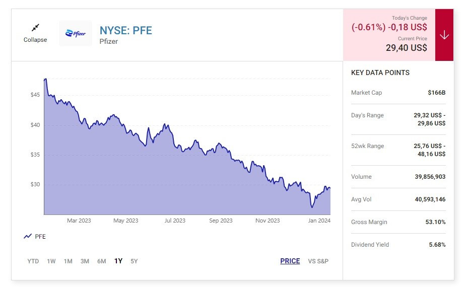Select the YTD time range
Viewport: 466px width, 290px height.
pyautogui.click(x=33, y=261)
